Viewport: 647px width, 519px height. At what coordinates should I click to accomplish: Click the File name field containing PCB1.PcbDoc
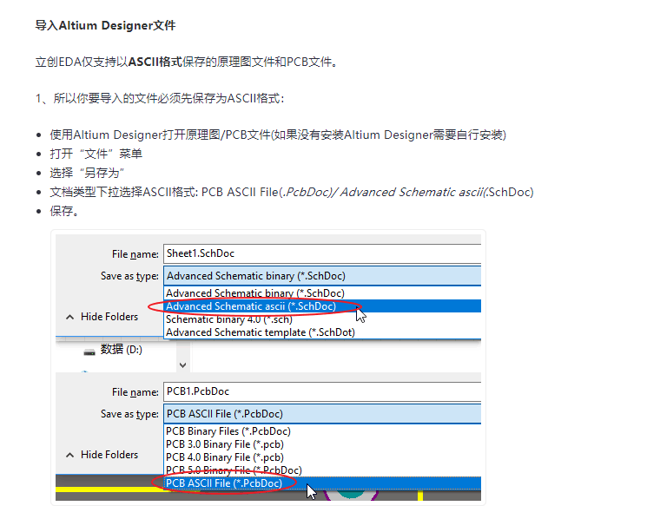321,392
